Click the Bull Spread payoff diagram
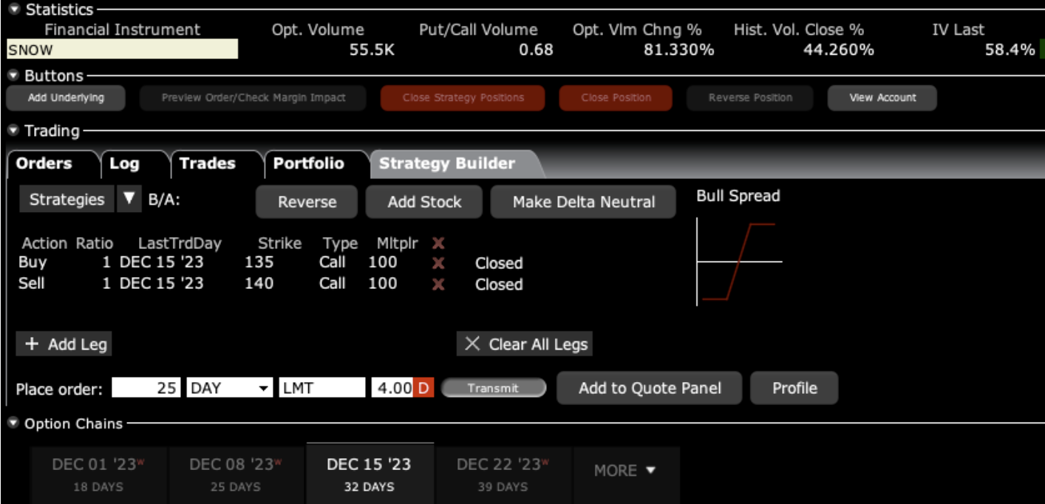 (739, 262)
